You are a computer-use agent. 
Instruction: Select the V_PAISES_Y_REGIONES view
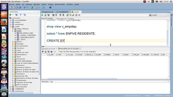[28, 35]
